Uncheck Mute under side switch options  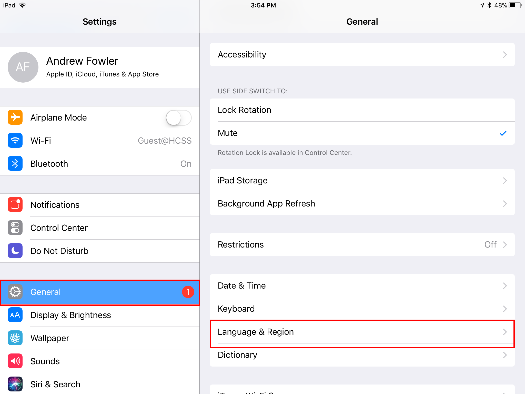click(x=362, y=133)
